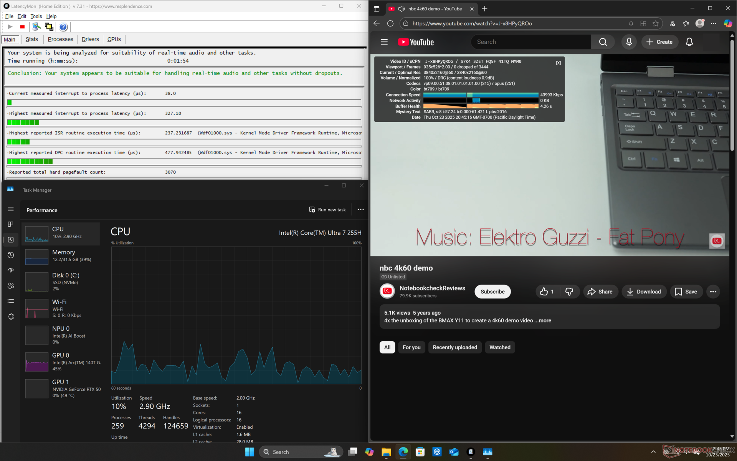Switch to the Drivers tab in LatencyMon
This screenshot has width=737, height=461.
click(x=90, y=39)
